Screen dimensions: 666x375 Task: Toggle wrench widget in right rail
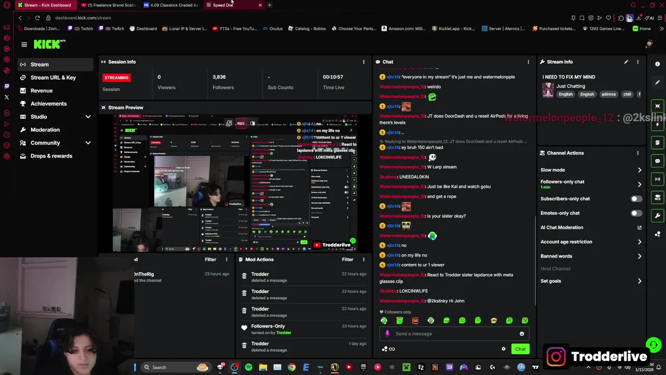pyautogui.click(x=658, y=216)
